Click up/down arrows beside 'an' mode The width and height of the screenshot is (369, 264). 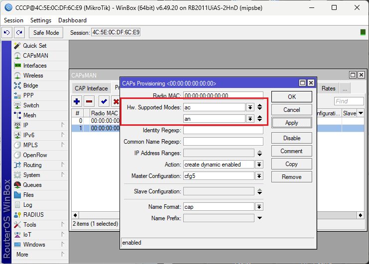(259, 118)
